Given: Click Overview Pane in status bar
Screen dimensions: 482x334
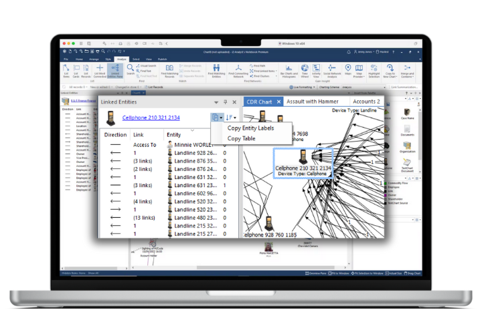Looking at the screenshot, I should (x=316, y=273).
